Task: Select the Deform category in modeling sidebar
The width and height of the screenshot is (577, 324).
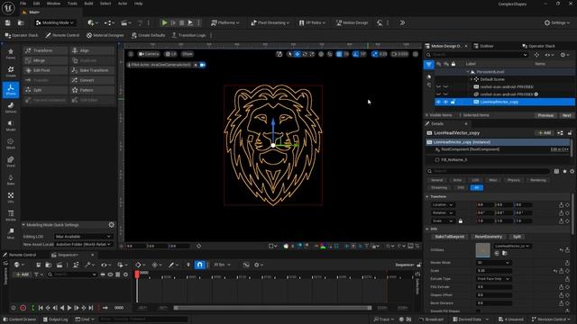Action: (x=11, y=108)
